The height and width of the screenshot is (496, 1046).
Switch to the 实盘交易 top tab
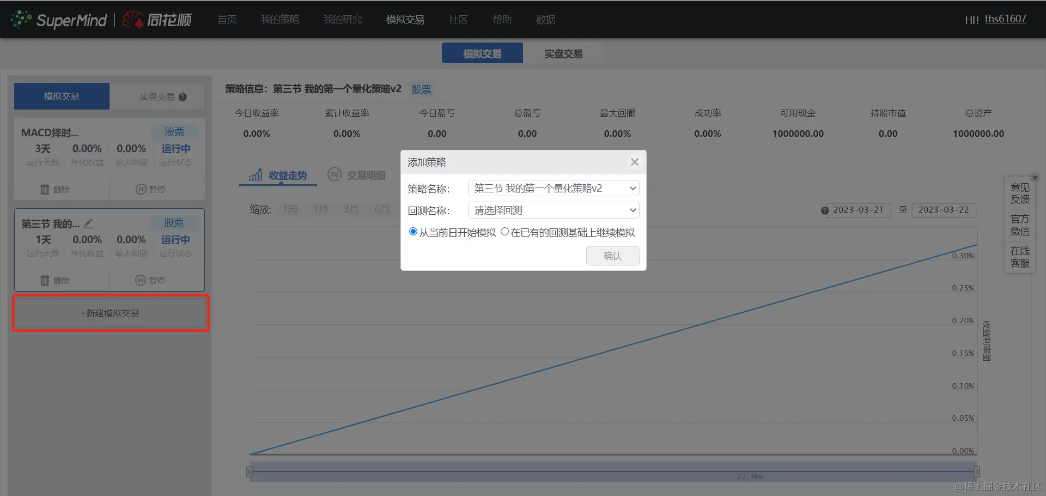tap(564, 53)
